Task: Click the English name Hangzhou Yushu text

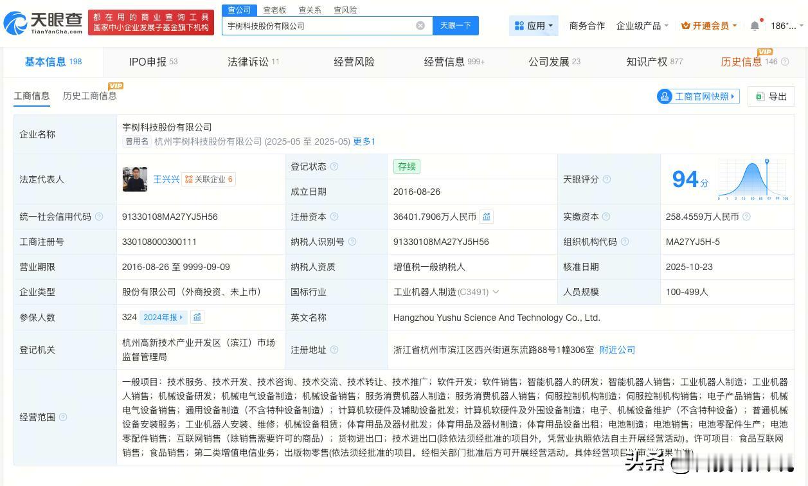Action: (x=497, y=318)
